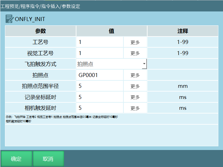This screenshot has width=223, height=167.
Task: Click the 相机触发延时 parameter label
Action: [41, 108]
